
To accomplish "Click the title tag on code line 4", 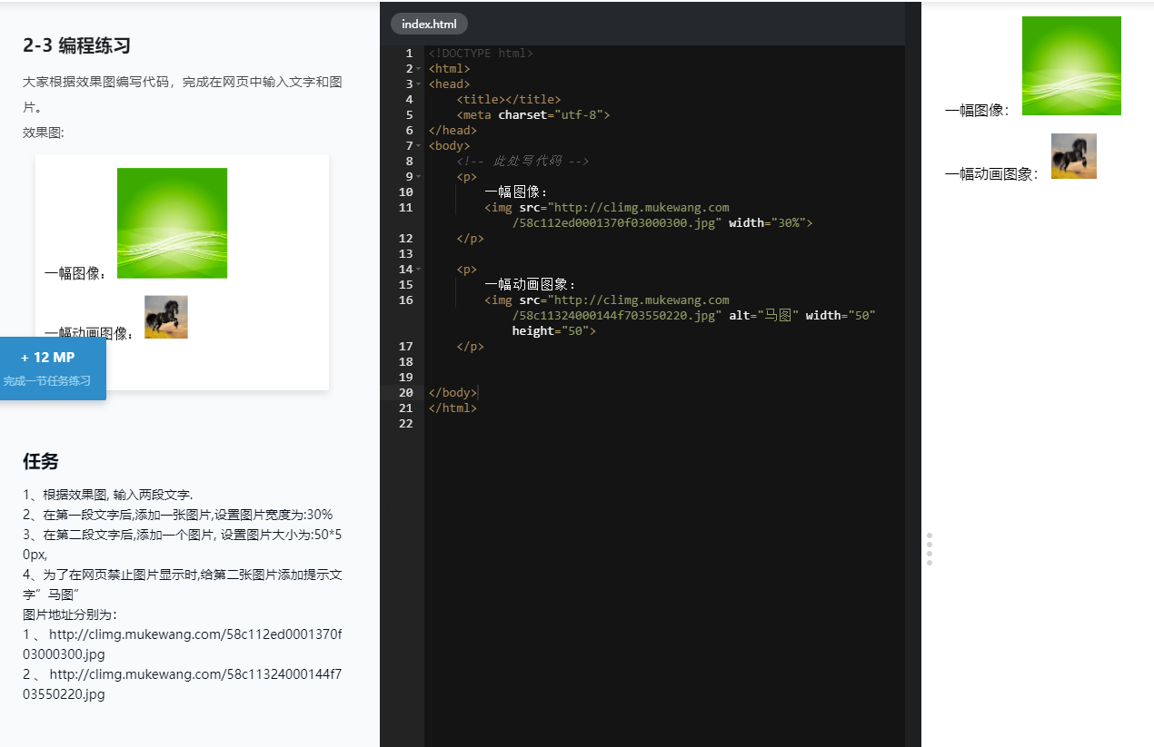I will point(509,100).
